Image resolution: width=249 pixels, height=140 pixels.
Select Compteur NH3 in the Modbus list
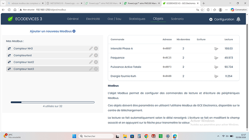click(x=53, y=48)
